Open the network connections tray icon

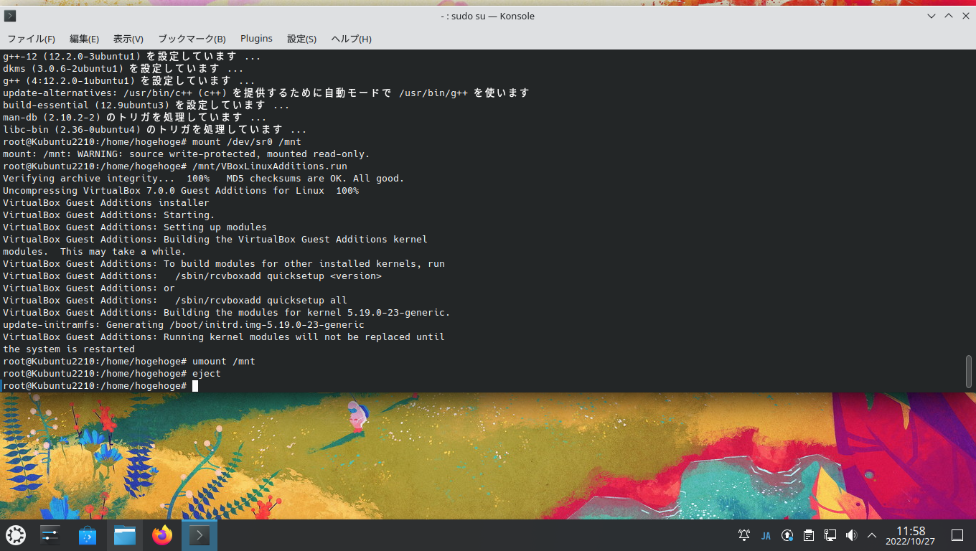[x=830, y=535]
